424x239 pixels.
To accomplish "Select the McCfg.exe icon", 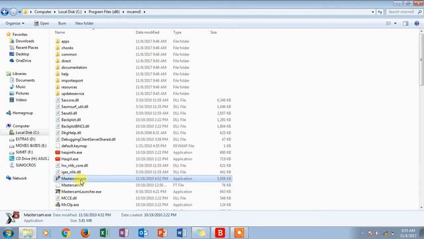I will point(58,204).
